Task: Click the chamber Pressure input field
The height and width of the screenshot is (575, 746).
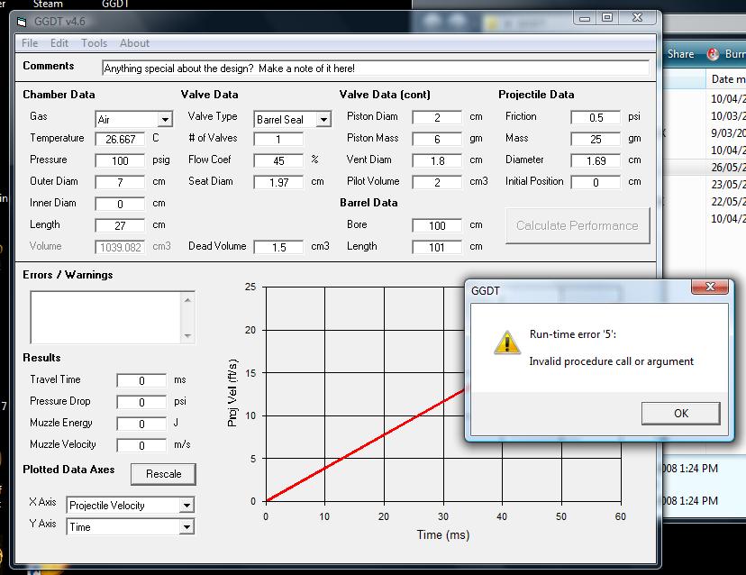Action: (x=120, y=160)
